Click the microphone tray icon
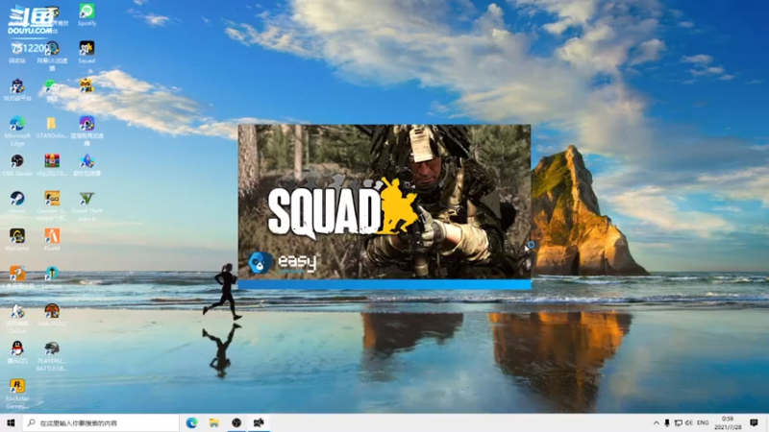Image resolution: width=769 pixels, height=432 pixels. point(667,422)
